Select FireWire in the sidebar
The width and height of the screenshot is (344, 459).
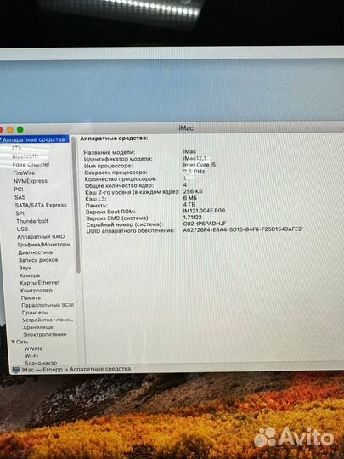[x=24, y=173]
